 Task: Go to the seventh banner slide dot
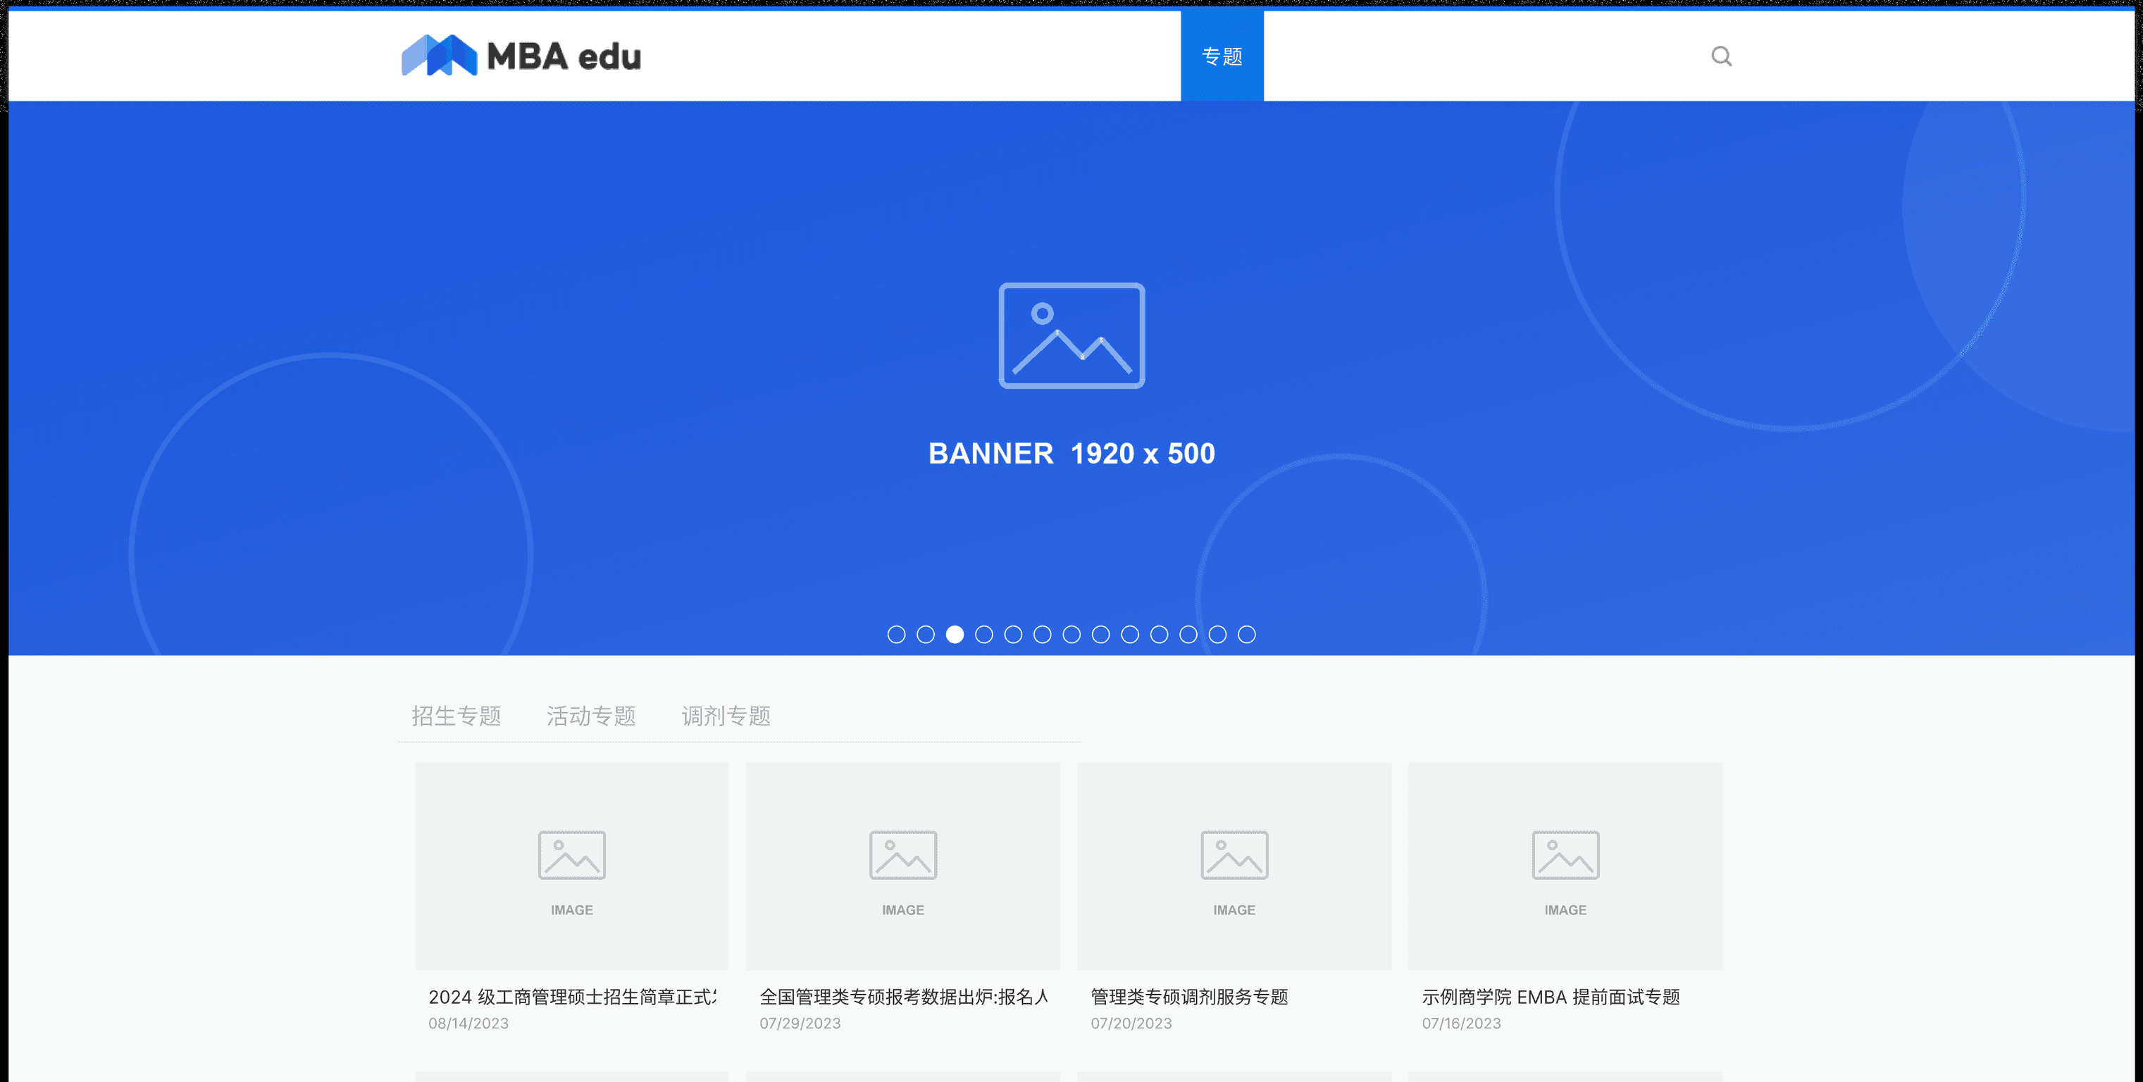click(1071, 635)
